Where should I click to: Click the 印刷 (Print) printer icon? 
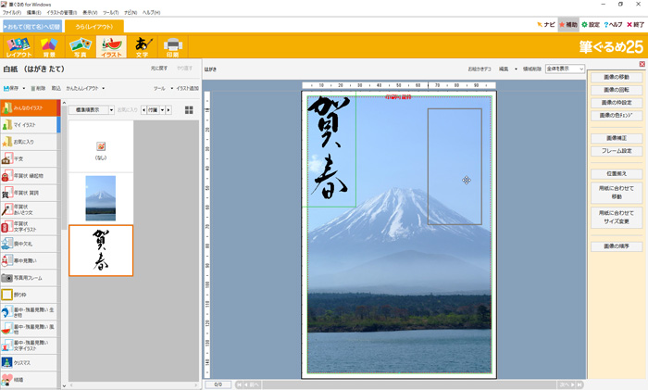[172, 46]
